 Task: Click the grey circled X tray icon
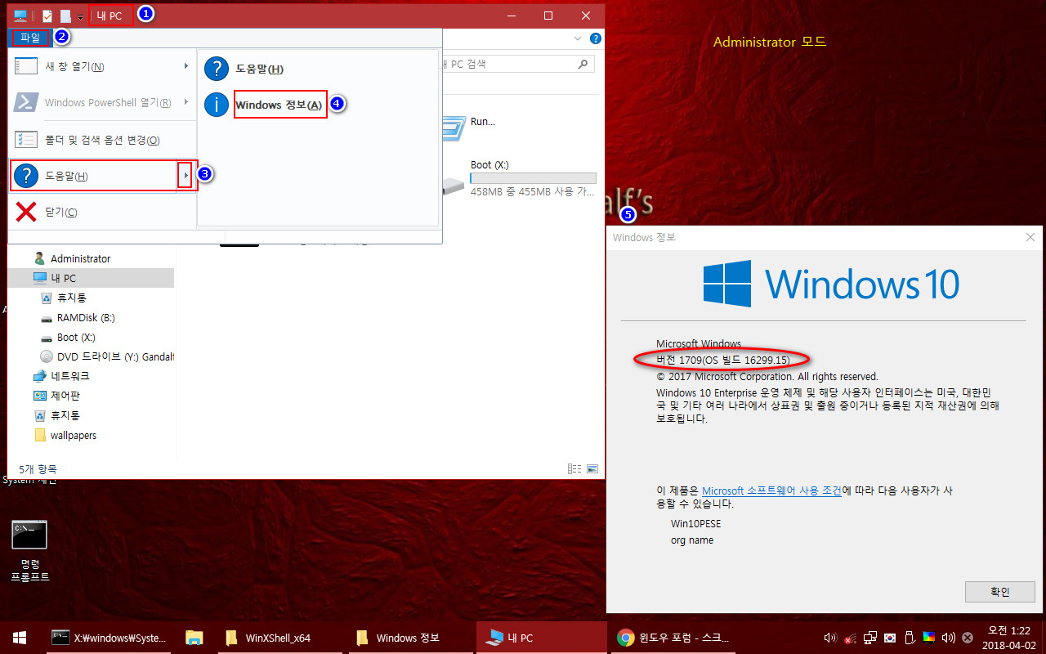(x=968, y=638)
